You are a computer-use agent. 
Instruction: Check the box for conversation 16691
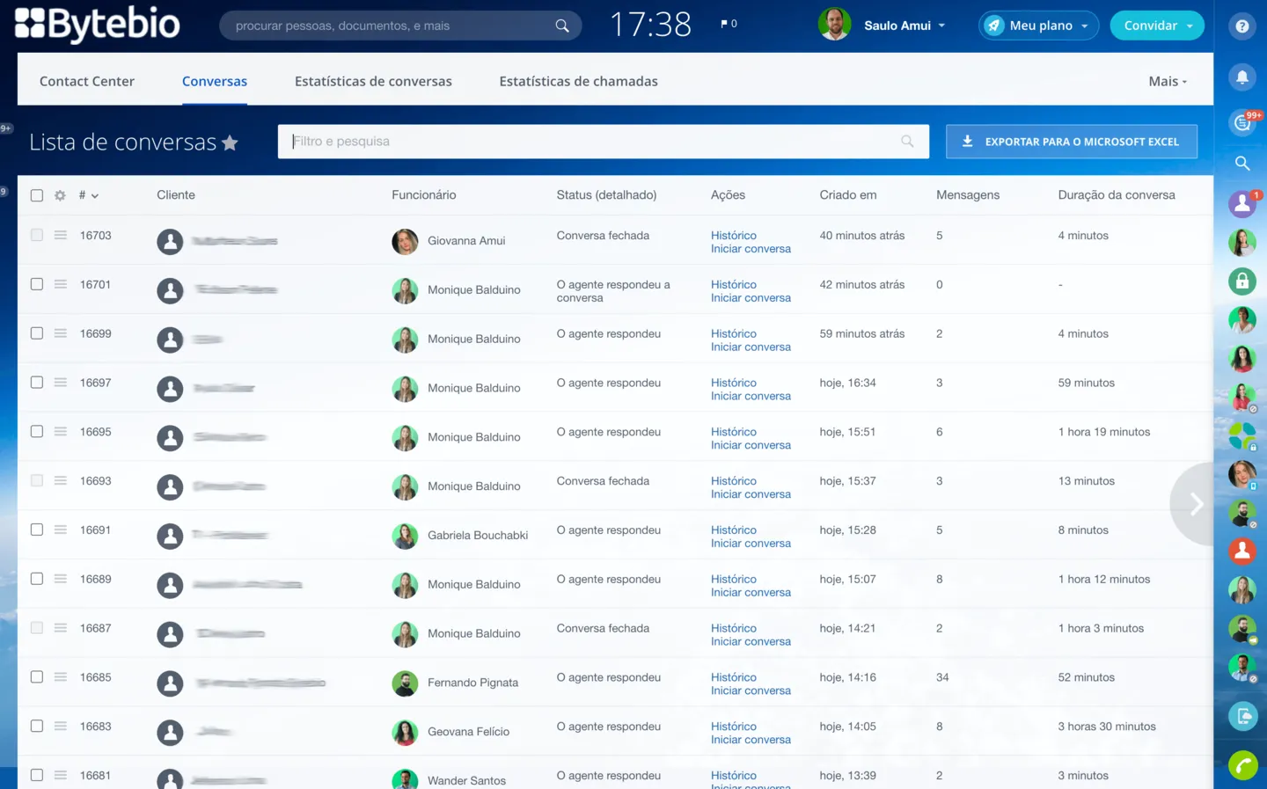37,530
